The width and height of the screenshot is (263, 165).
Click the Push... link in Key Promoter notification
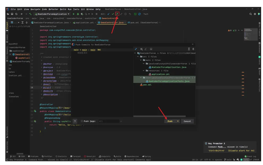(x=222, y=147)
